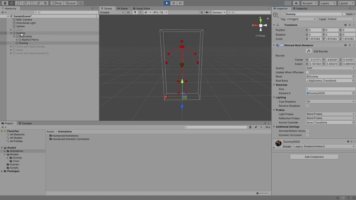Open the Dummy0000 material color sphere preview

click(x=278, y=143)
